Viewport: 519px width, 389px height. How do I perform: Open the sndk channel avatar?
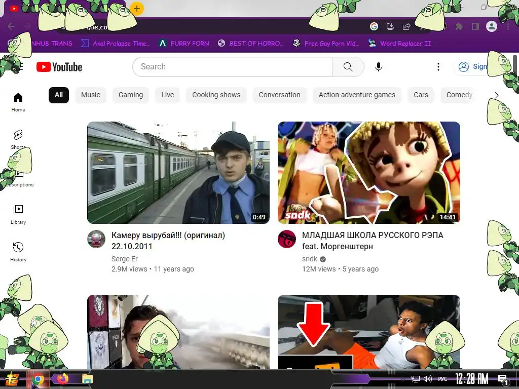click(x=287, y=239)
